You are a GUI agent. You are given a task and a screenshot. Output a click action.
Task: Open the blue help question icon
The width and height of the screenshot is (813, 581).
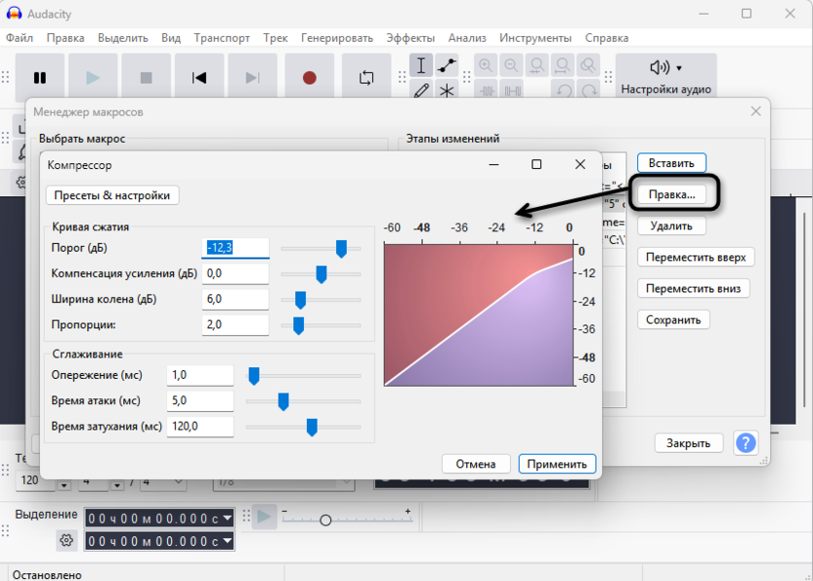tap(746, 443)
